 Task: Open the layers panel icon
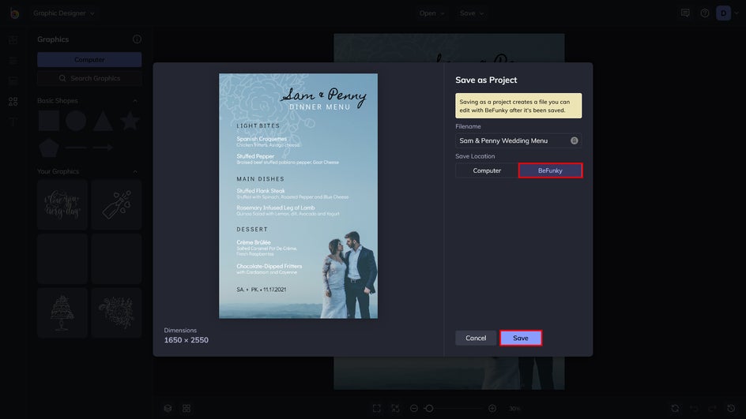coord(168,408)
